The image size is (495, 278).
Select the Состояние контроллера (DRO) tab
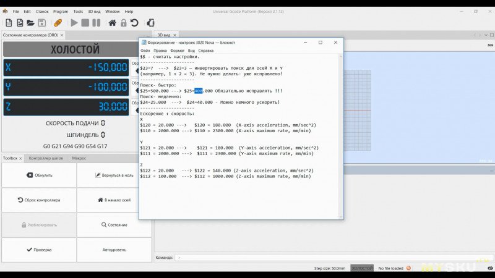click(30, 35)
